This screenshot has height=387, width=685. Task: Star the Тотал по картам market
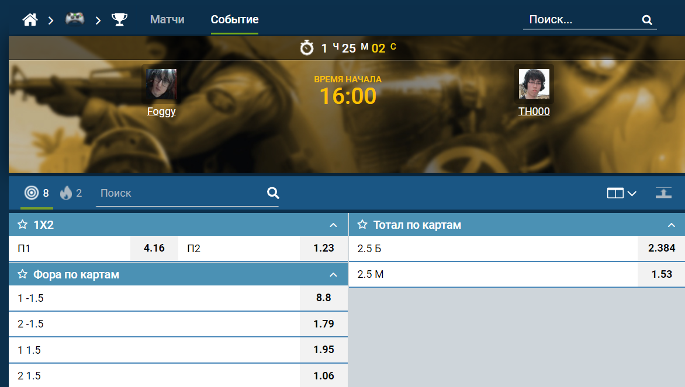coord(362,225)
